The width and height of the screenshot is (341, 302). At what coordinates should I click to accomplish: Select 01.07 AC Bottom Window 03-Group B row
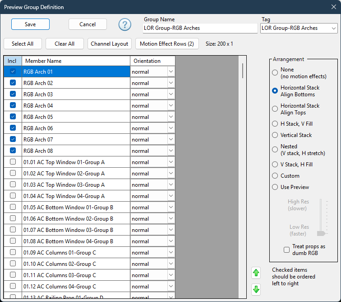point(76,230)
